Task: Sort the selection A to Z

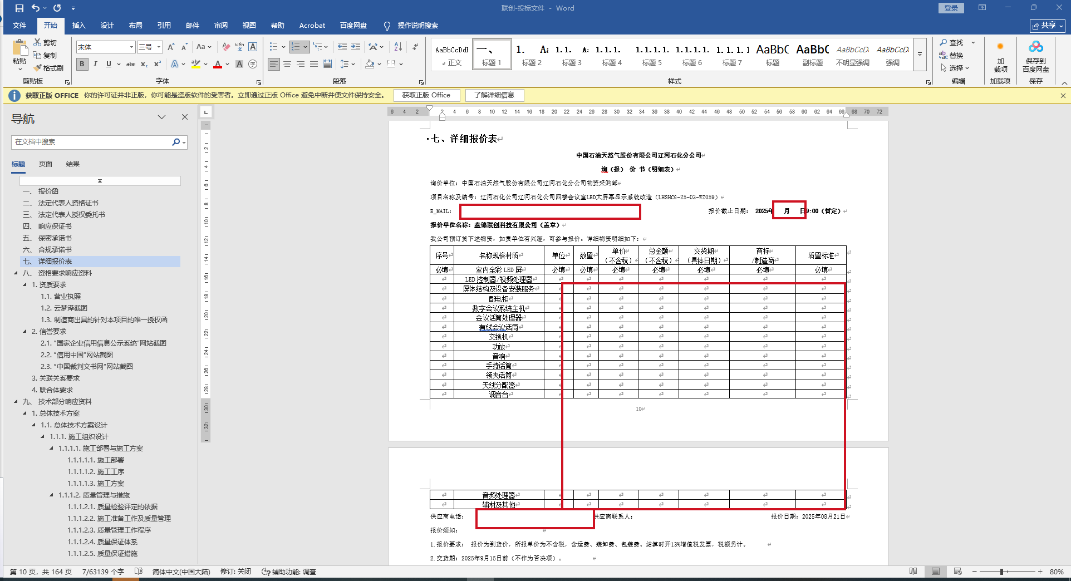Action: coord(398,47)
